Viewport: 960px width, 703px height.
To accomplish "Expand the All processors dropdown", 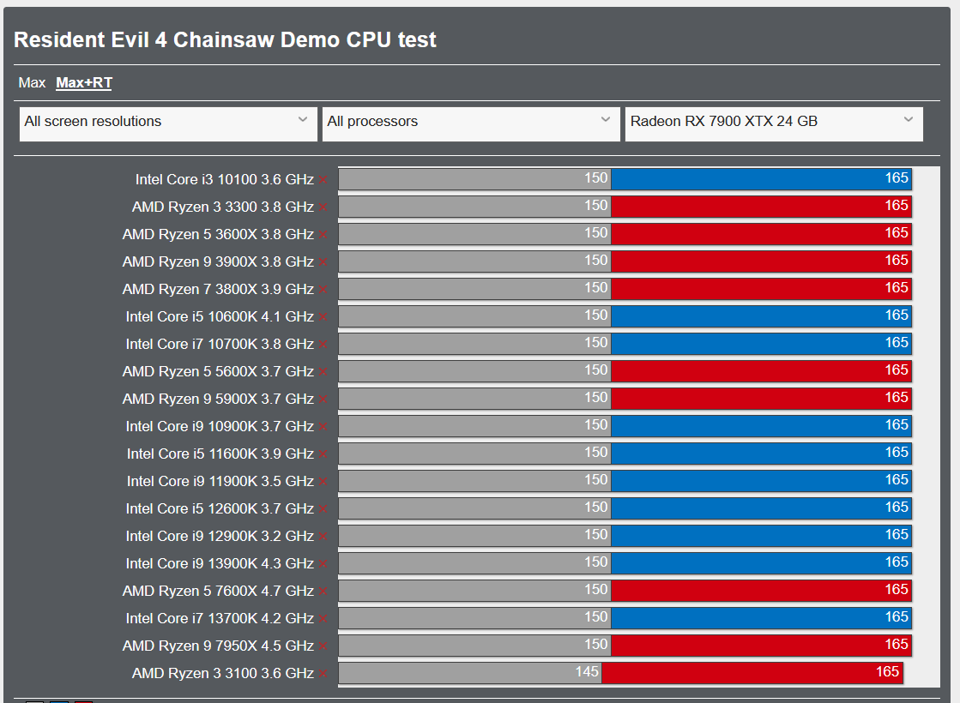I will [471, 124].
